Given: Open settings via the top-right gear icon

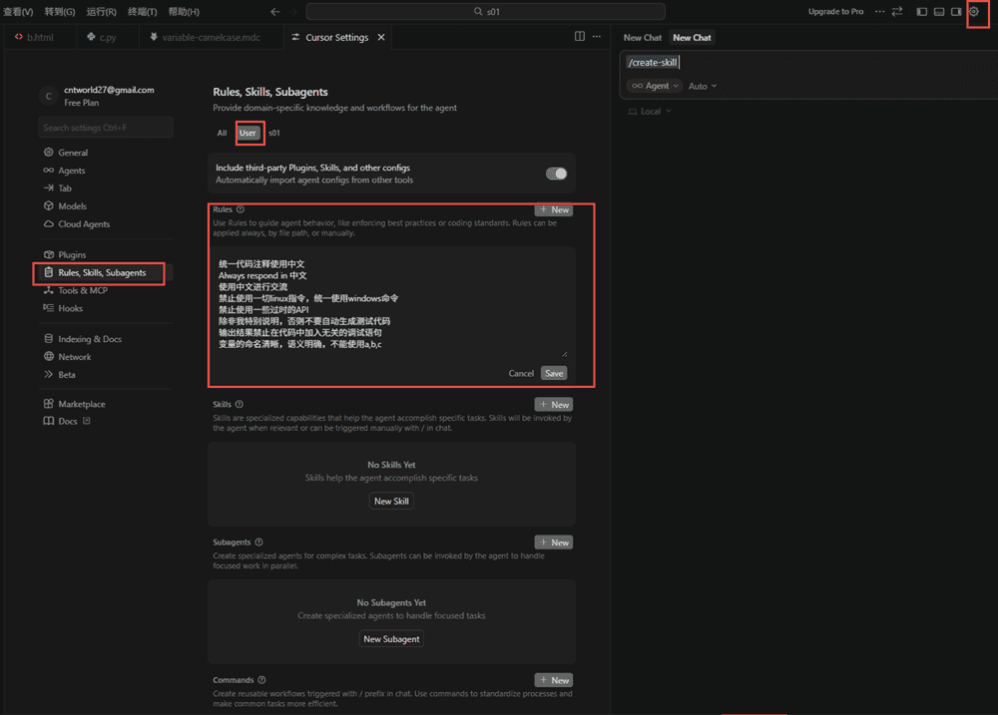Looking at the screenshot, I should pyautogui.click(x=974, y=12).
